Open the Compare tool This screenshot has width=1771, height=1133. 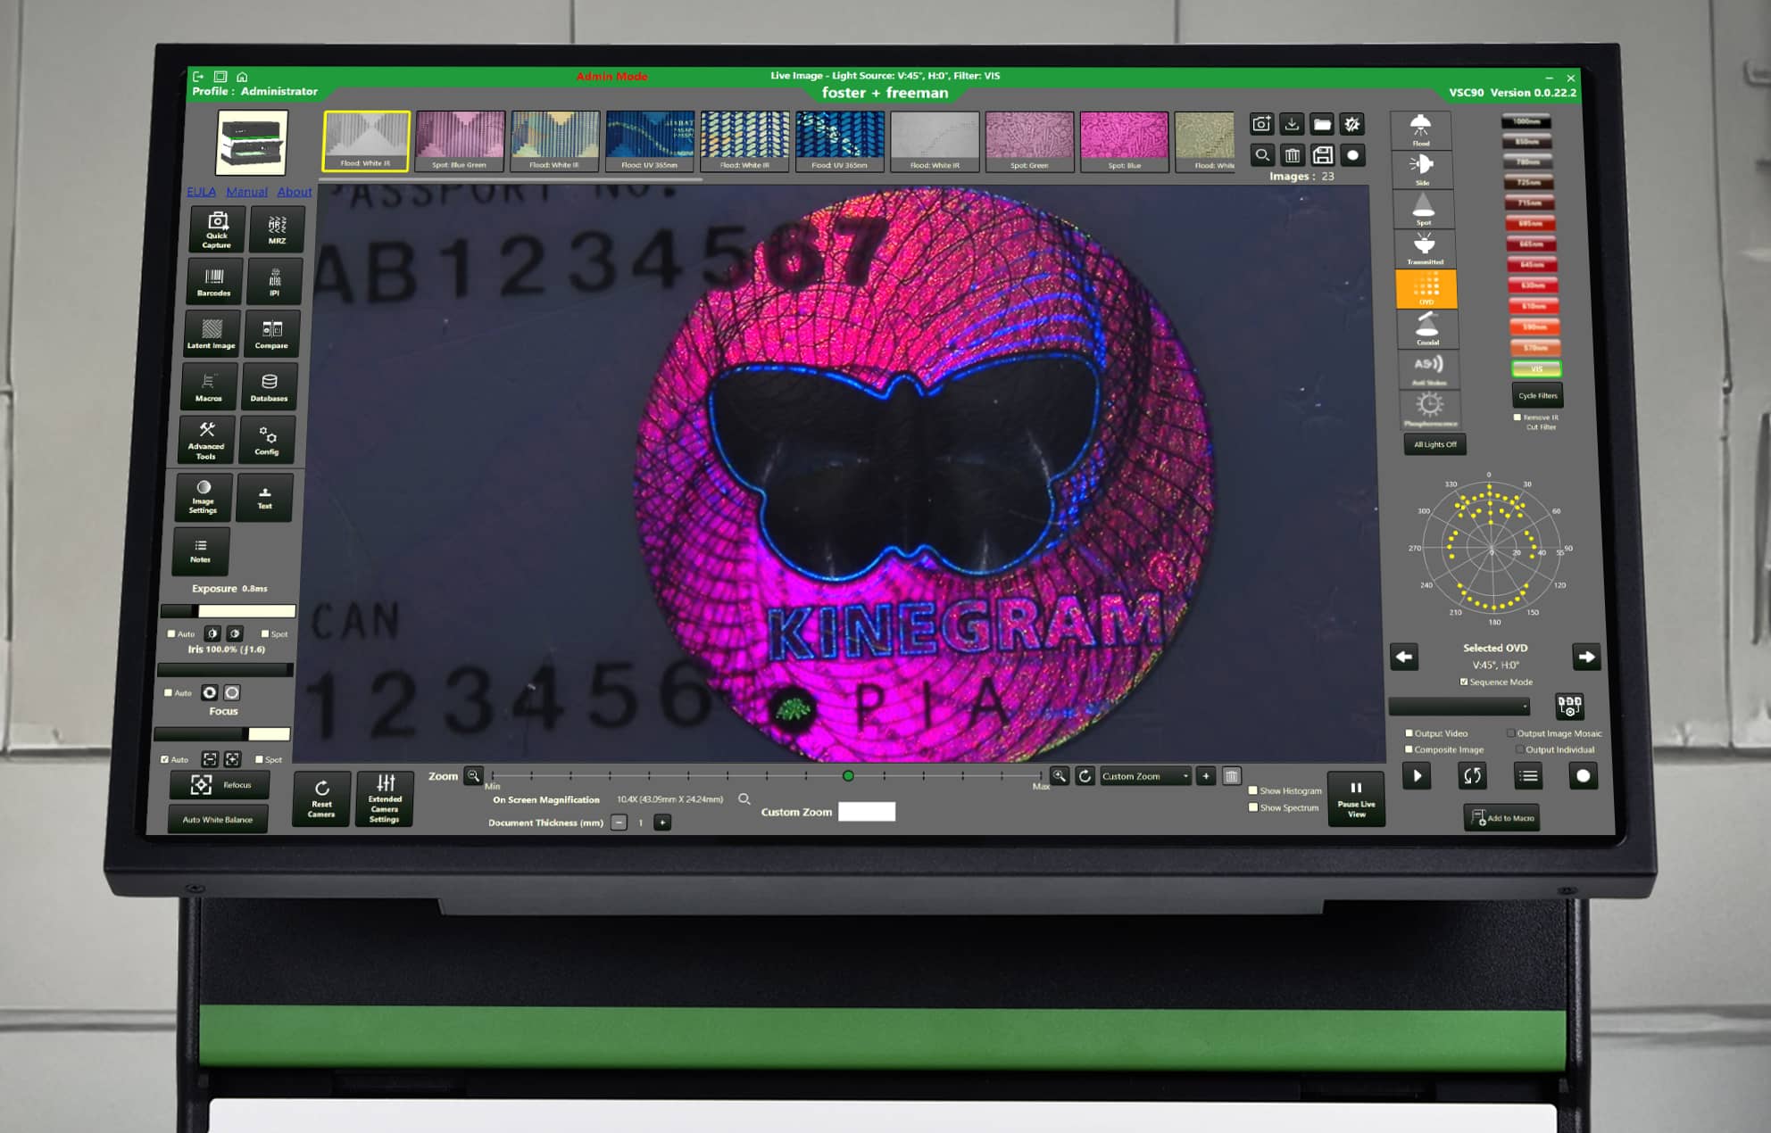[271, 334]
